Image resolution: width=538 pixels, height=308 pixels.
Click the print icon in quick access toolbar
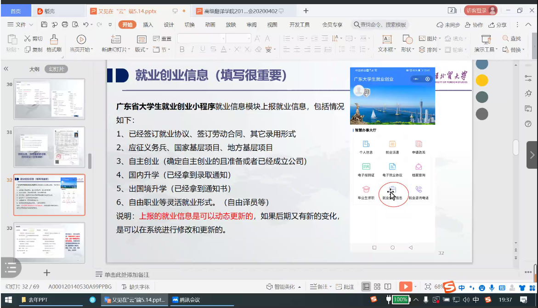65,25
